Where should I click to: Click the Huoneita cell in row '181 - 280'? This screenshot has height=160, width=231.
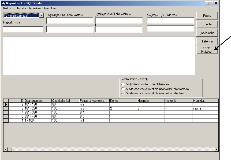click(x=151, y=108)
